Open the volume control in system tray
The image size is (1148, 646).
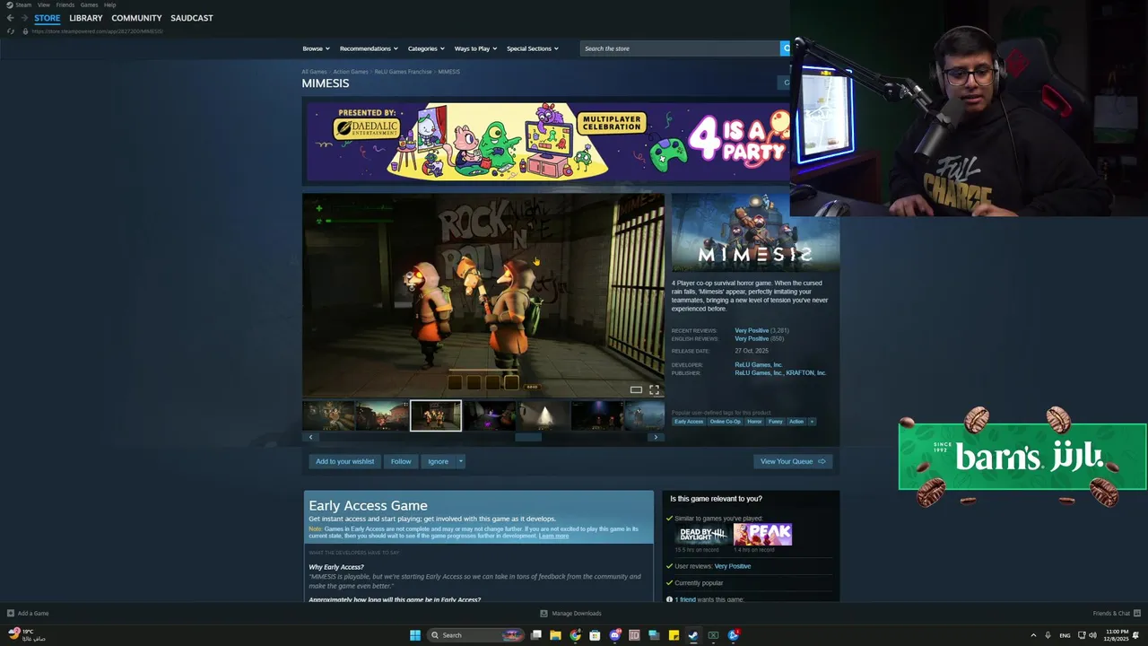[x=1092, y=635]
